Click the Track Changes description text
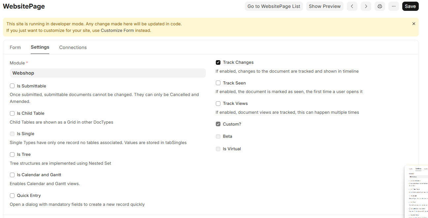The width and height of the screenshot is (428, 218). click(287, 71)
